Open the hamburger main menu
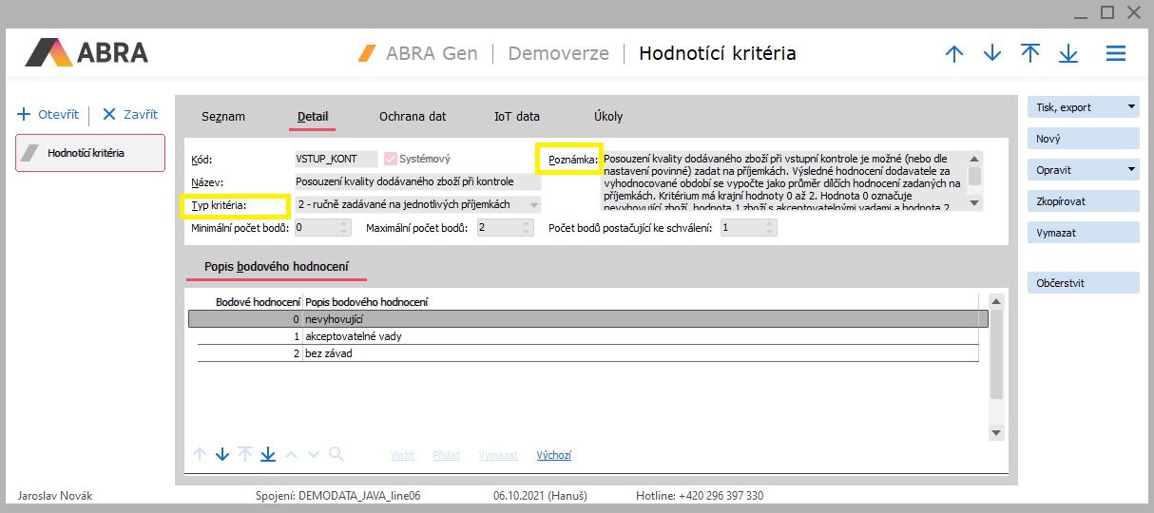The height and width of the screenshot is (513, 1154). point(1116,54)
